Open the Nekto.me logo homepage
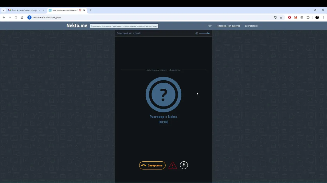Screen dimensions: 327x183 click(x=77, y=26)
